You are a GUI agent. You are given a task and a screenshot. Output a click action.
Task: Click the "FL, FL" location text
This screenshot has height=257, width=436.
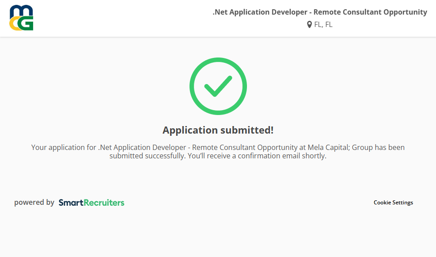(323, 25)
